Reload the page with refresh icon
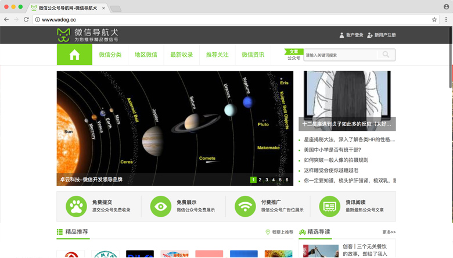 [x=26, y=20]
